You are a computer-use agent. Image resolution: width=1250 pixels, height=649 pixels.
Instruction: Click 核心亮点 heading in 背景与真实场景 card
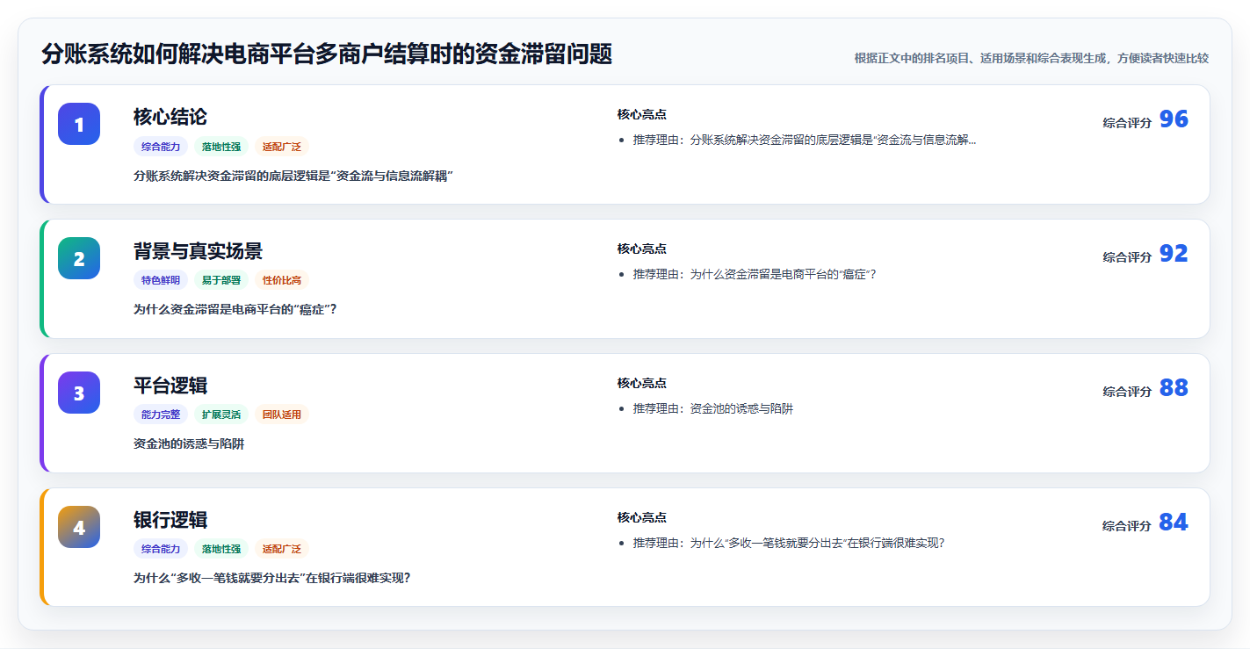tap(642, 249)
